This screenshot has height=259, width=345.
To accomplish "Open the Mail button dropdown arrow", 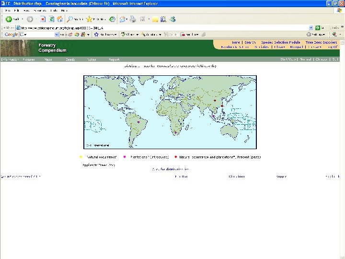I will [x=126, y=19].
